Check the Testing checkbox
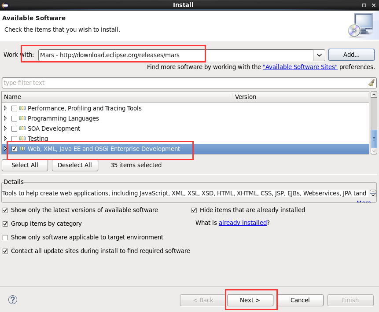Screen dimensions: 379x312 tap(14, 139)
